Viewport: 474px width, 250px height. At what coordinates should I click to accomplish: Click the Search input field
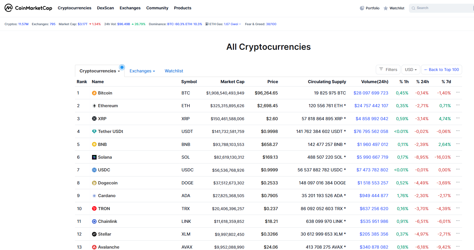[x=441, y=8]
